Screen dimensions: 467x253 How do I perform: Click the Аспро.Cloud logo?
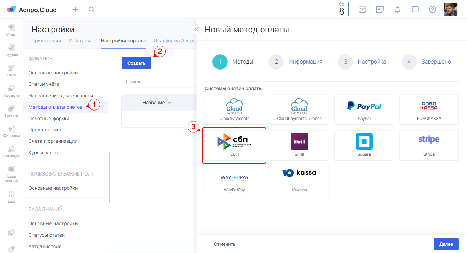click(x=32, y=10)
